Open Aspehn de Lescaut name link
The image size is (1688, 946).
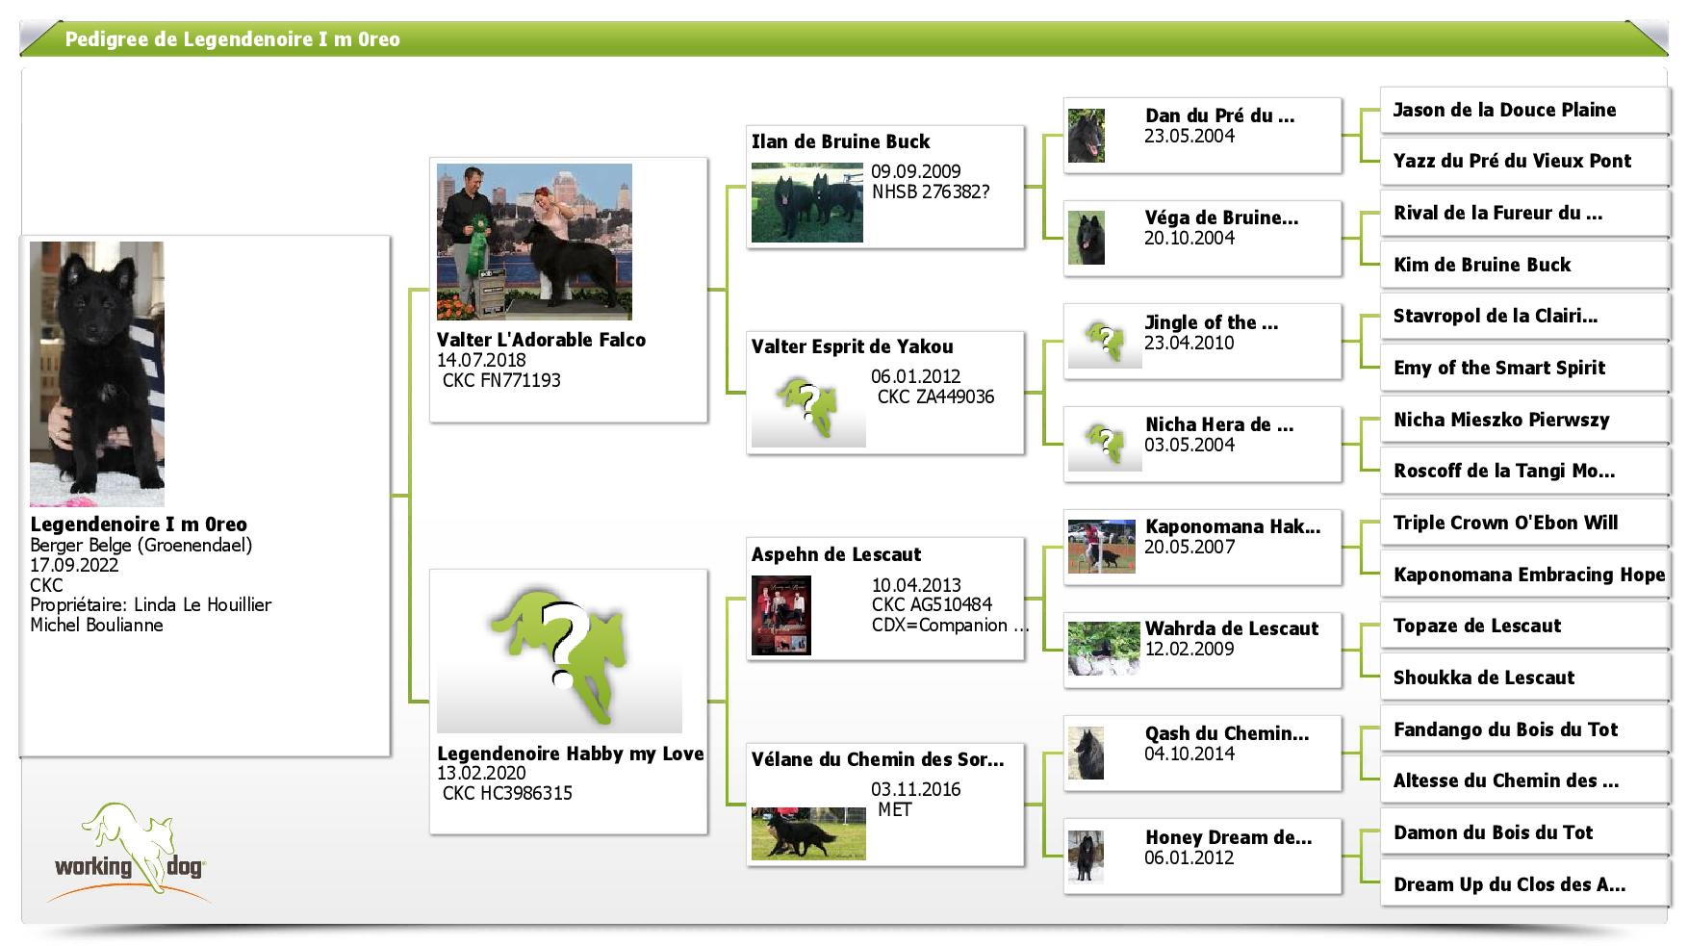[x=835, y=554]
